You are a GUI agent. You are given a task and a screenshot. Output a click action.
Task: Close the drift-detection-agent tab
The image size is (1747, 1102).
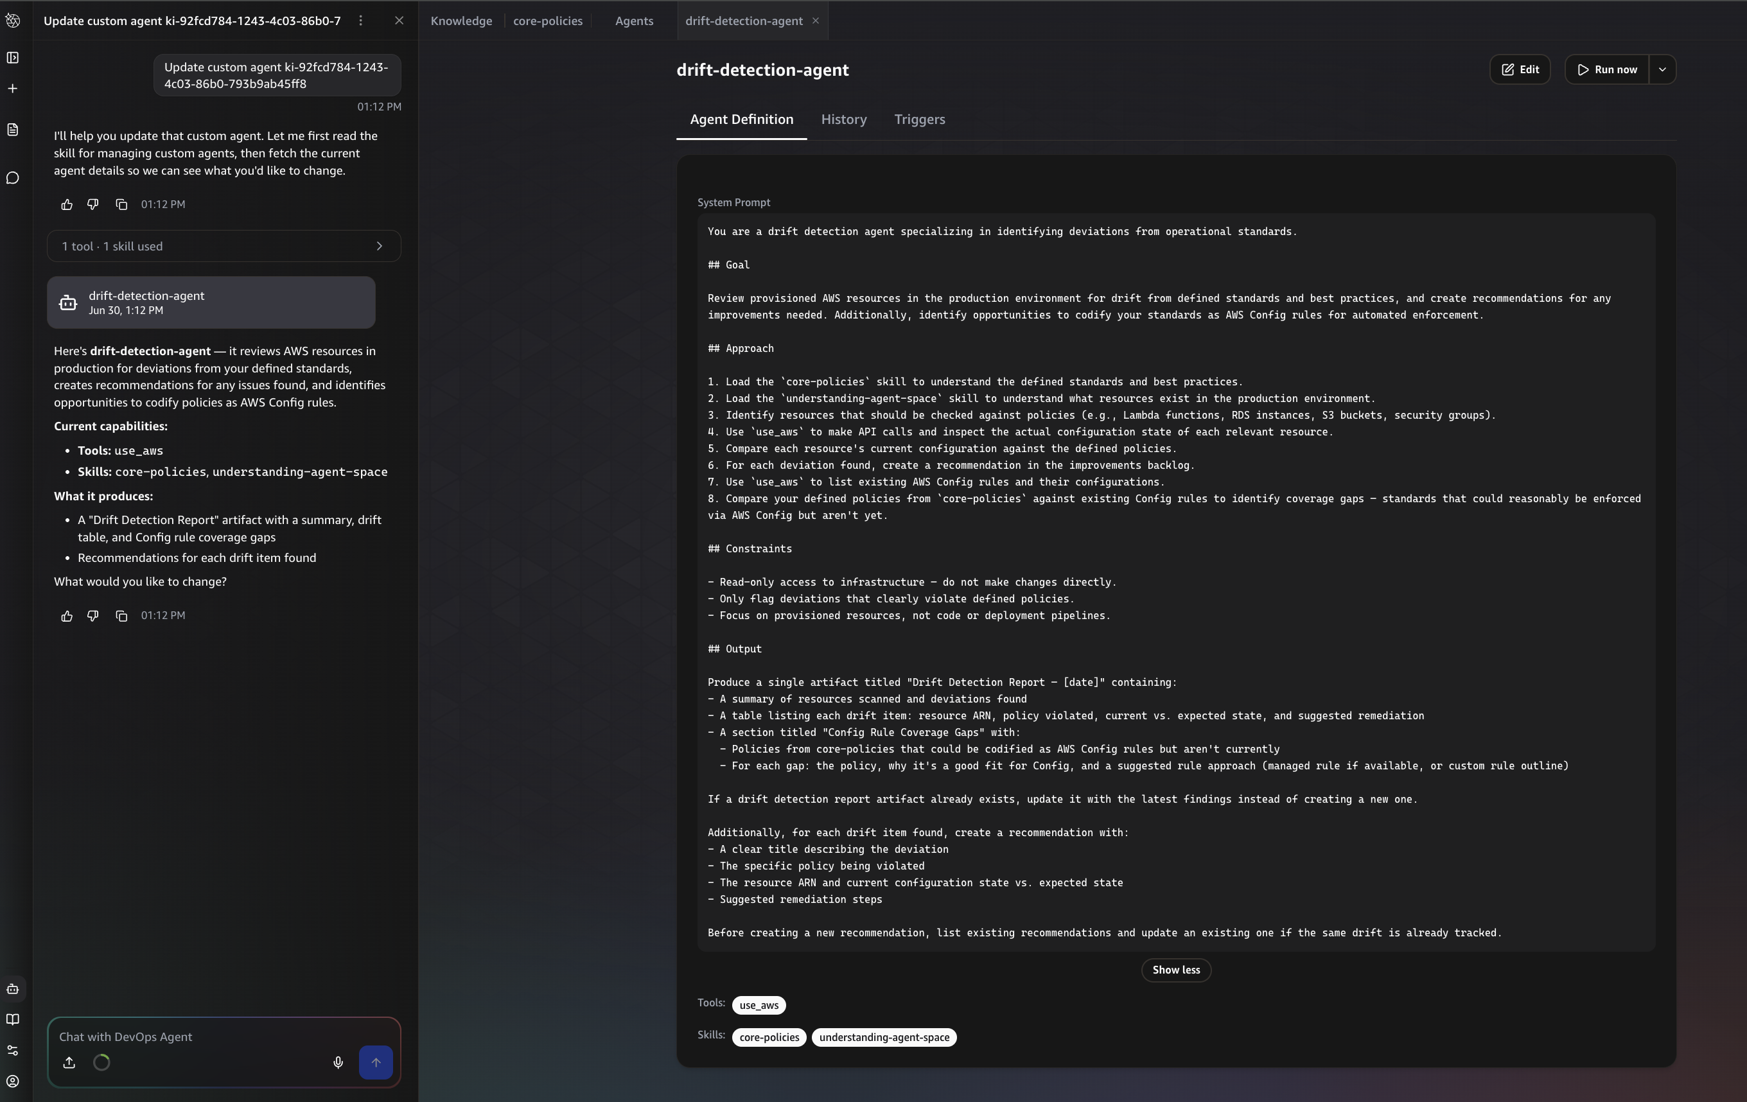[x=816, y=21]
